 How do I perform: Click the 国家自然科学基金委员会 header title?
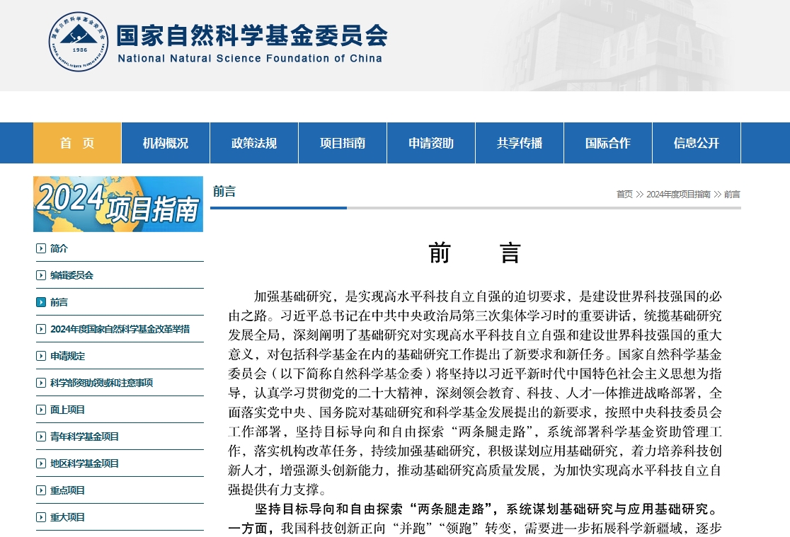coord(252,35)
